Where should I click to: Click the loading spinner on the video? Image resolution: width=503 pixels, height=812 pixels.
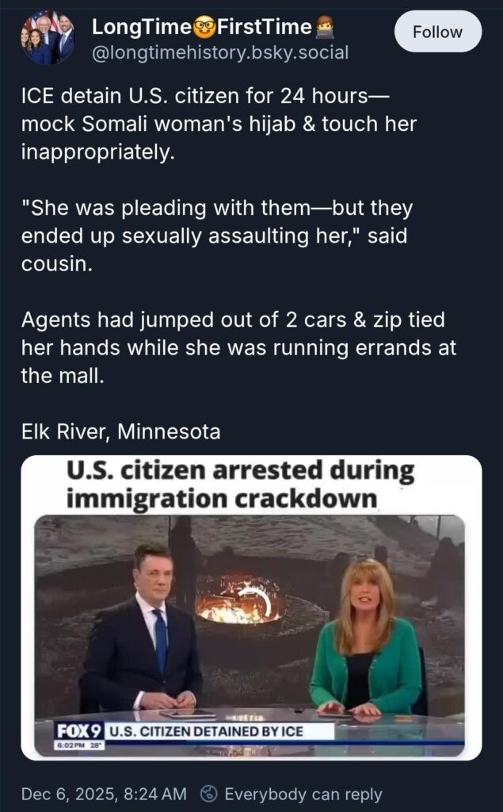254,603
